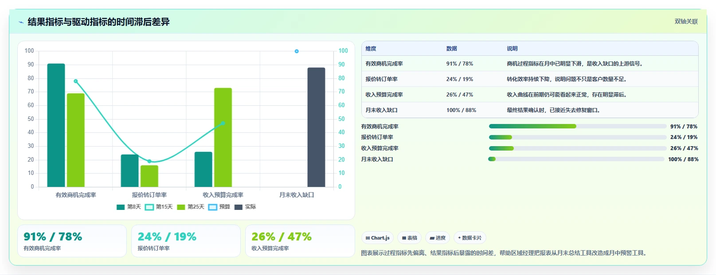Click the note 商机过程指标在月中已明显下滑
This screenshot has width=716, height=275.
click(x=575, y=64)
